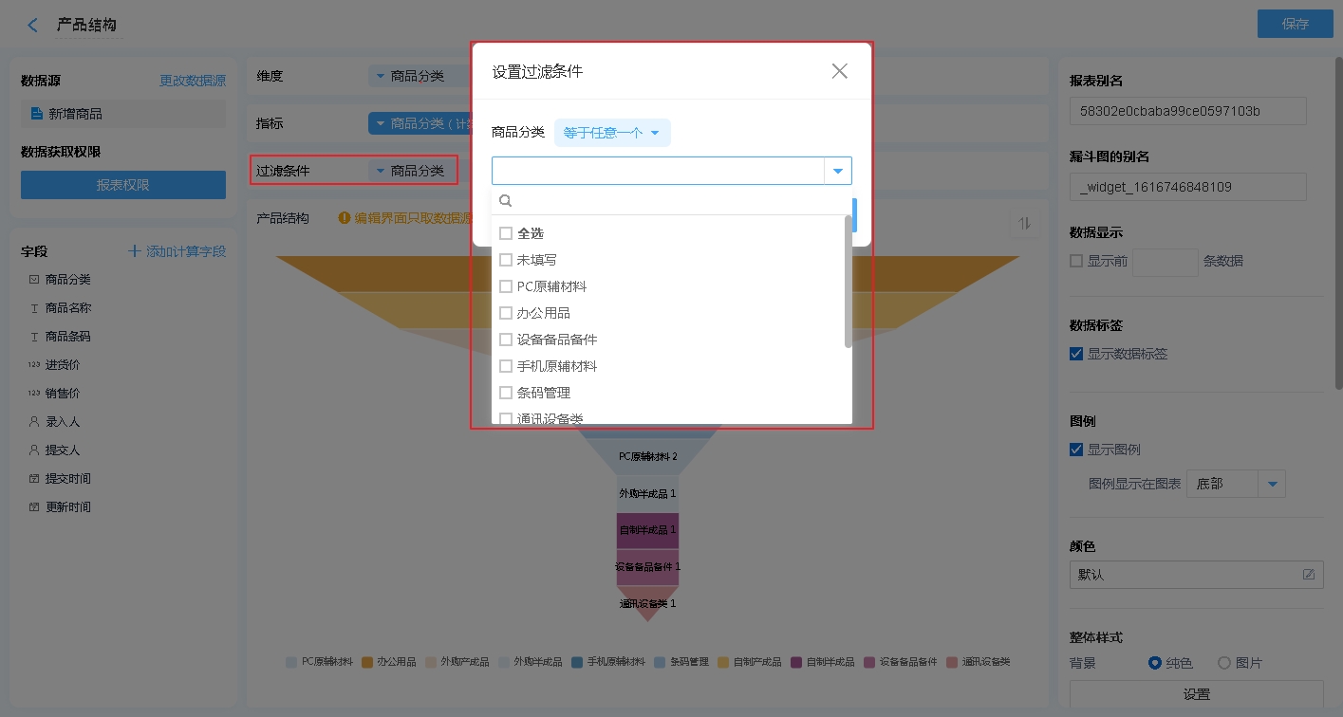This screenshot has height=717, width=1343.
Task: Click the 提交时间 field calendar icon
Action: pyautogui.click(x=34, y=479)
